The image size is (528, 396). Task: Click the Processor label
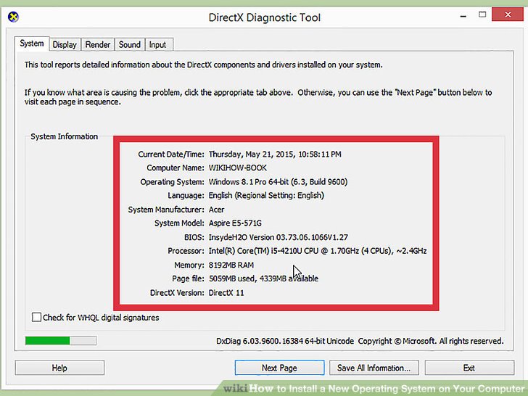point(186,251)
